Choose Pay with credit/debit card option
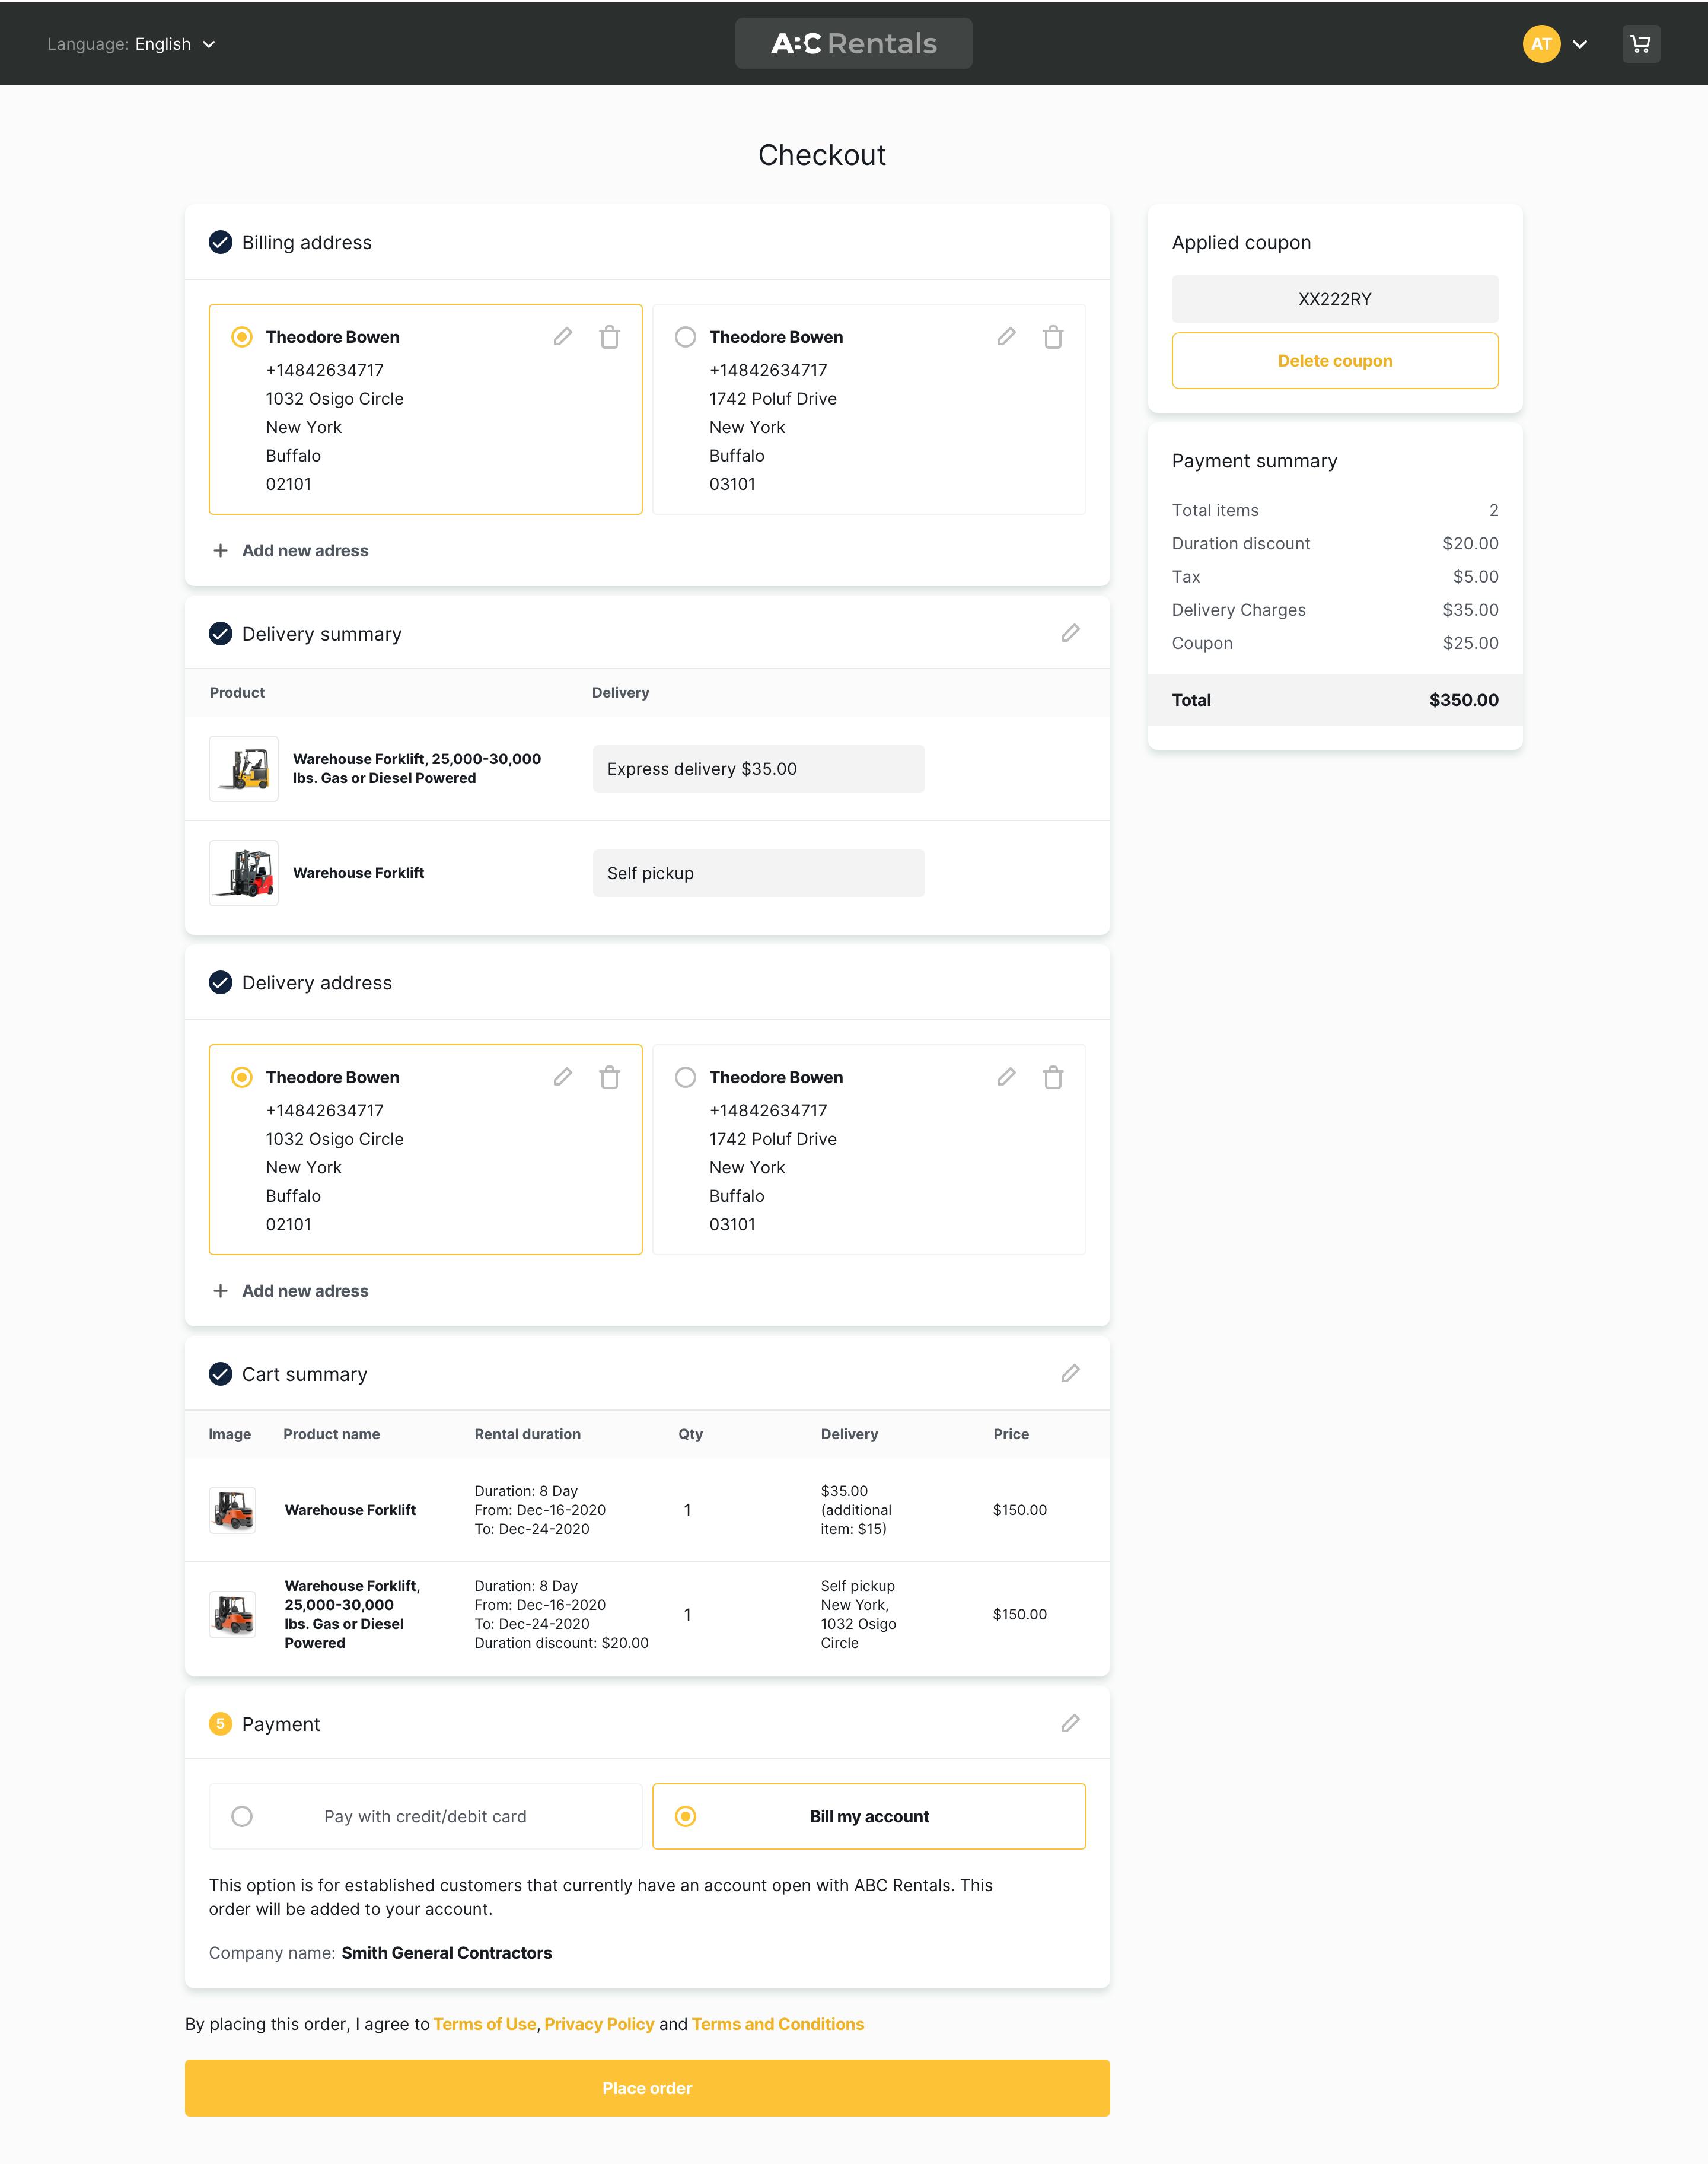This screenshot has width=1708, height=2164. [x=242, y=1816]
